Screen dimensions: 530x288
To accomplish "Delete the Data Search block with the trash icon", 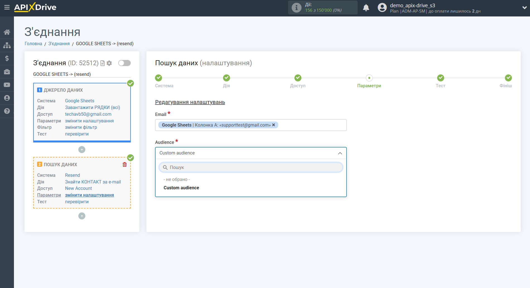I will tap(124, 164).
